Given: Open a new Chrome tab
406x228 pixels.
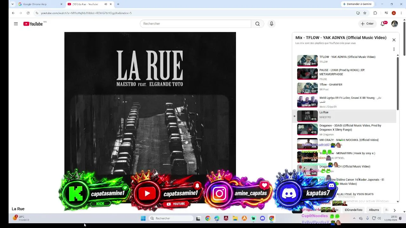Looking at the screenshot, I should coord(118,4).
